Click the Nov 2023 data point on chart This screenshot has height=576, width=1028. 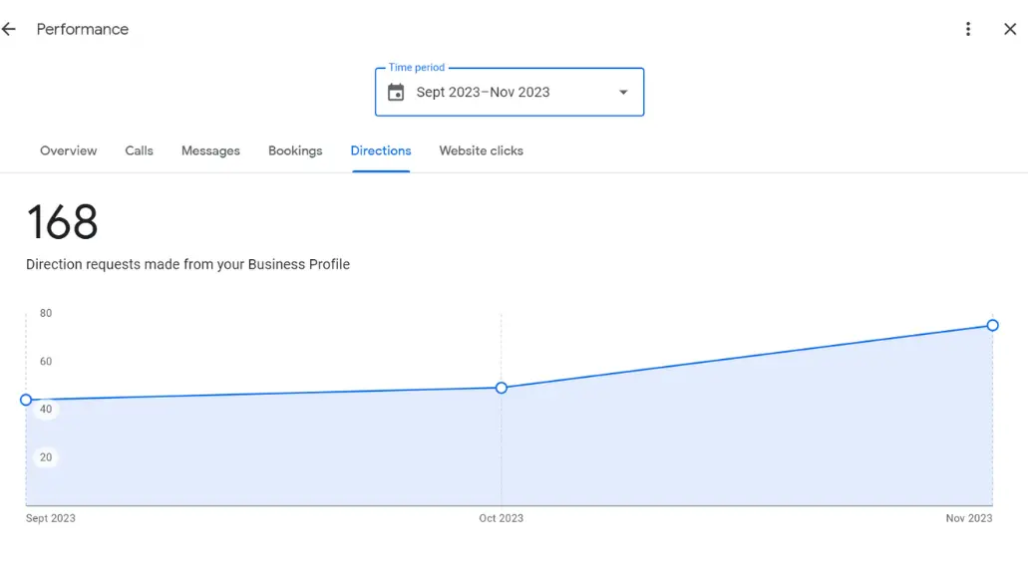[x=992, y=325]
